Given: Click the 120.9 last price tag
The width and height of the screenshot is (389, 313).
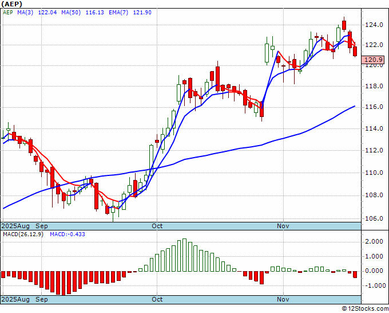Looking at the screenshot, I should tap(372, 60).
